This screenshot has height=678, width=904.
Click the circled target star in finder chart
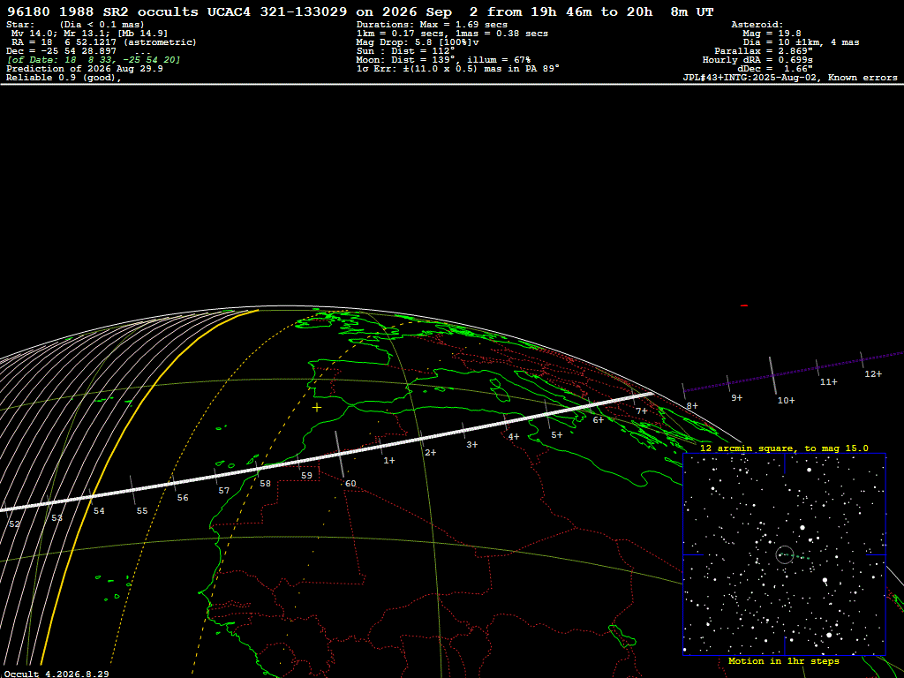click(785, 554)
